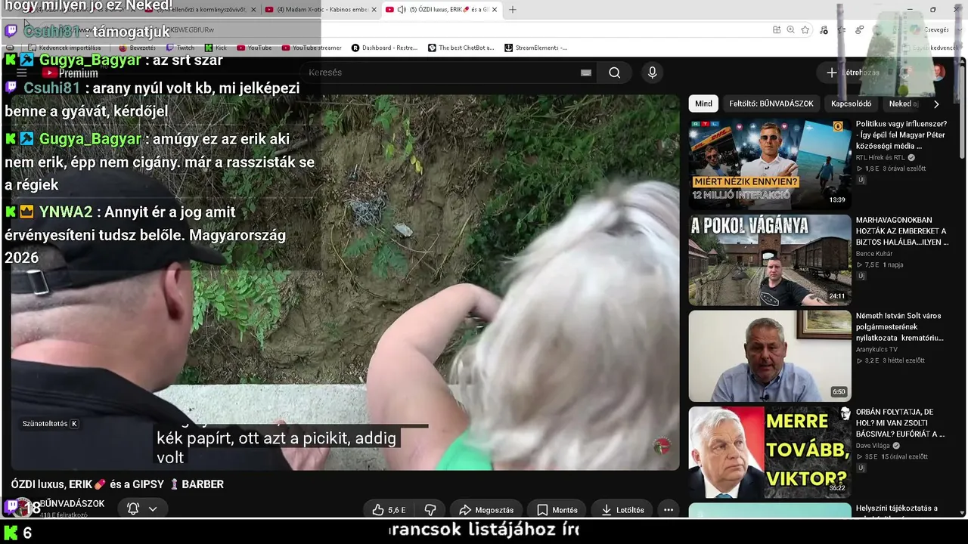Open a new browser tab with plus
The height and width of the screenshot is (544, 968).
pyautogui.click(x=513, y=10)
